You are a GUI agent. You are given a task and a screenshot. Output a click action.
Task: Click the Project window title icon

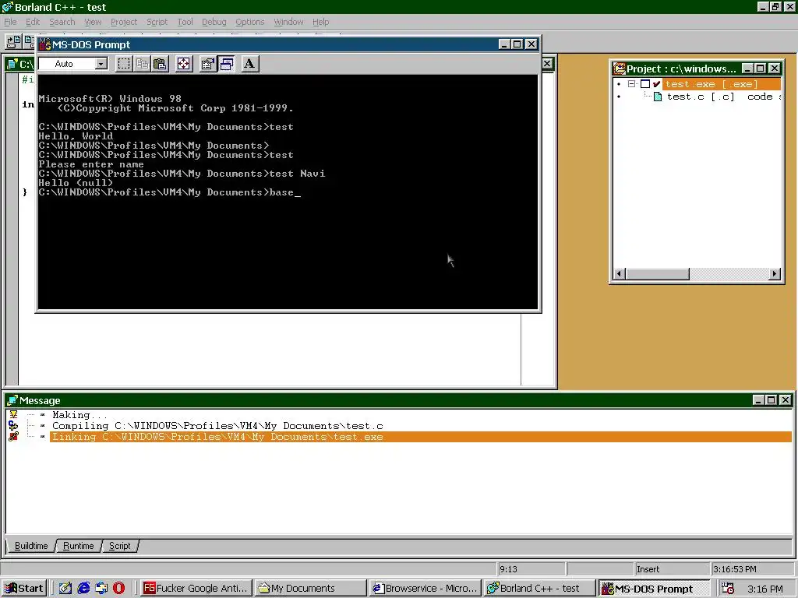click(x=620, y=69)
